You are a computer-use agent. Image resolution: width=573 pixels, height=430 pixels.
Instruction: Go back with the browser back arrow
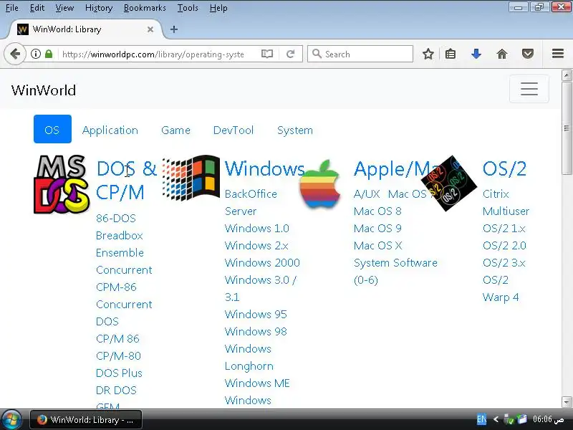(x=15, y=54)
